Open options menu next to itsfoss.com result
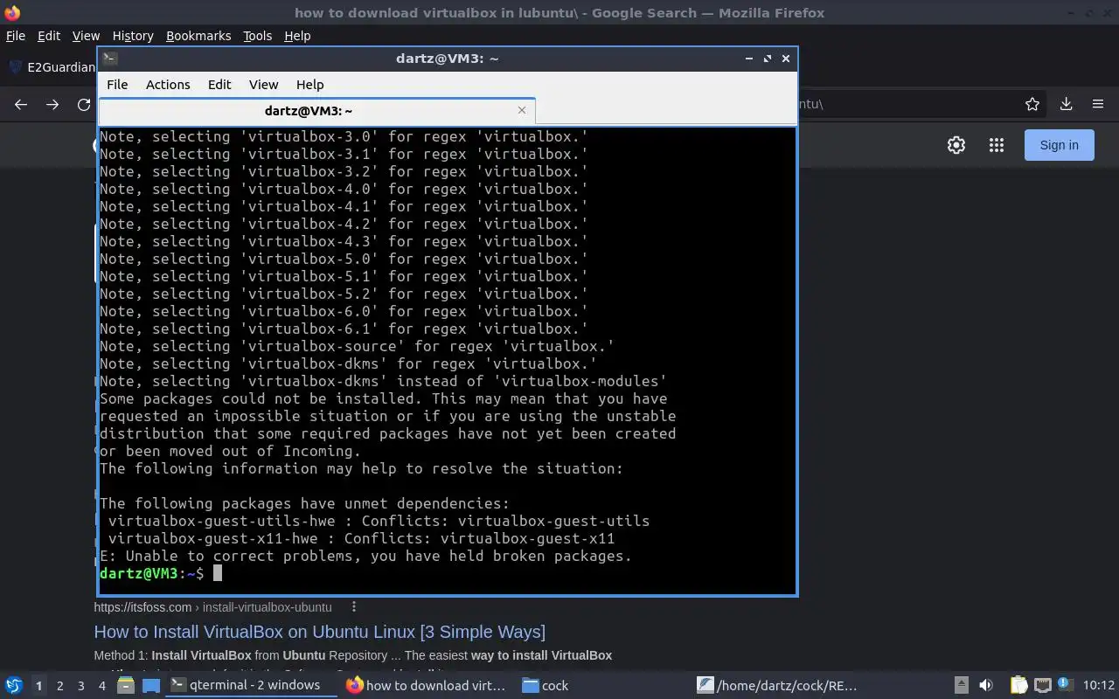Viewport: 1119px width, 699px height. [x=354, y=606]
